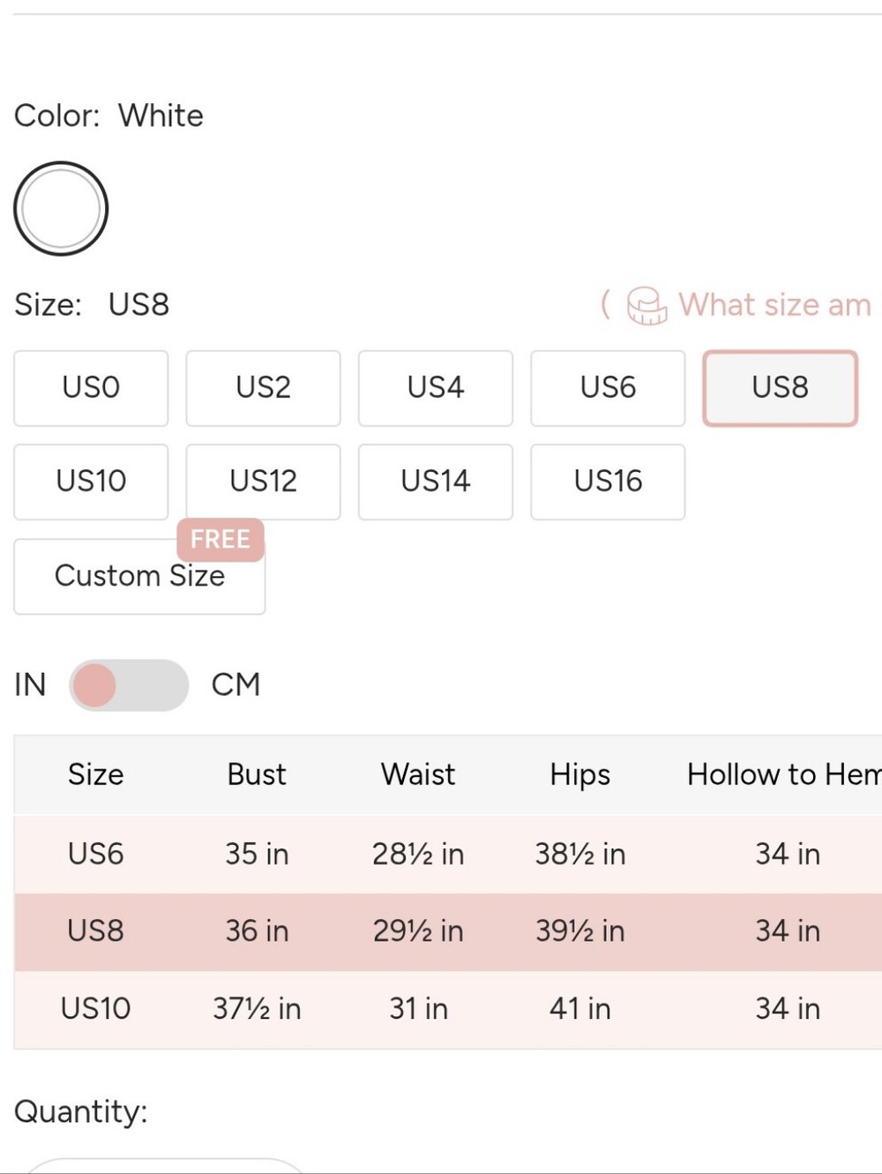
Task: Choose the Custom Size option
Action: [x=139, y=577]
